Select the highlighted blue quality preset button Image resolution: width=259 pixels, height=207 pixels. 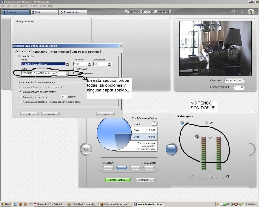click(x=122, y=168)
